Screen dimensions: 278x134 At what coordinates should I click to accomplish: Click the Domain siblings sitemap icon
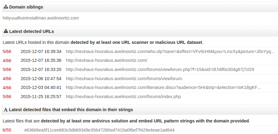pyautogui.click(x=6, y=7)
